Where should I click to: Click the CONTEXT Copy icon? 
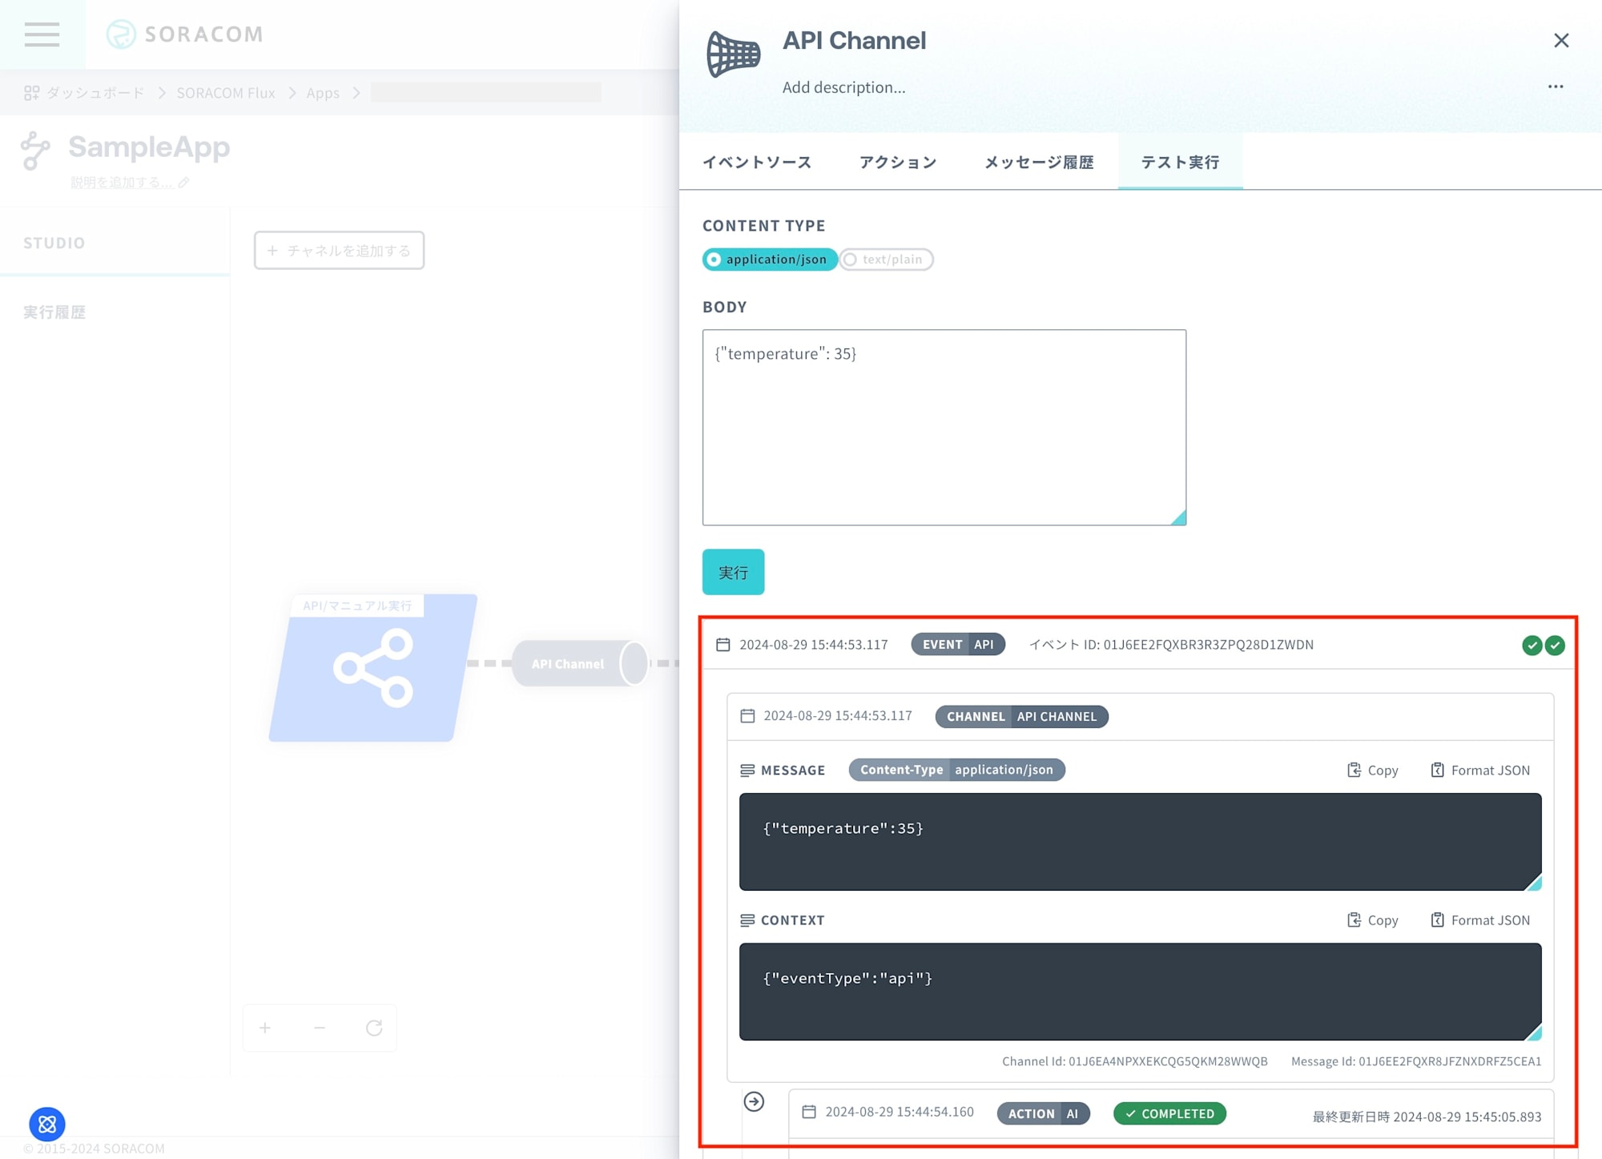[x=1354, y=920]
